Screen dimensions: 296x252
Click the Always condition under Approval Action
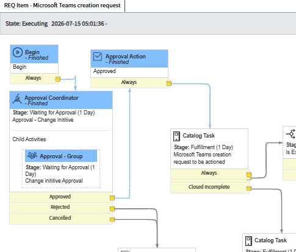click(129, 83)
